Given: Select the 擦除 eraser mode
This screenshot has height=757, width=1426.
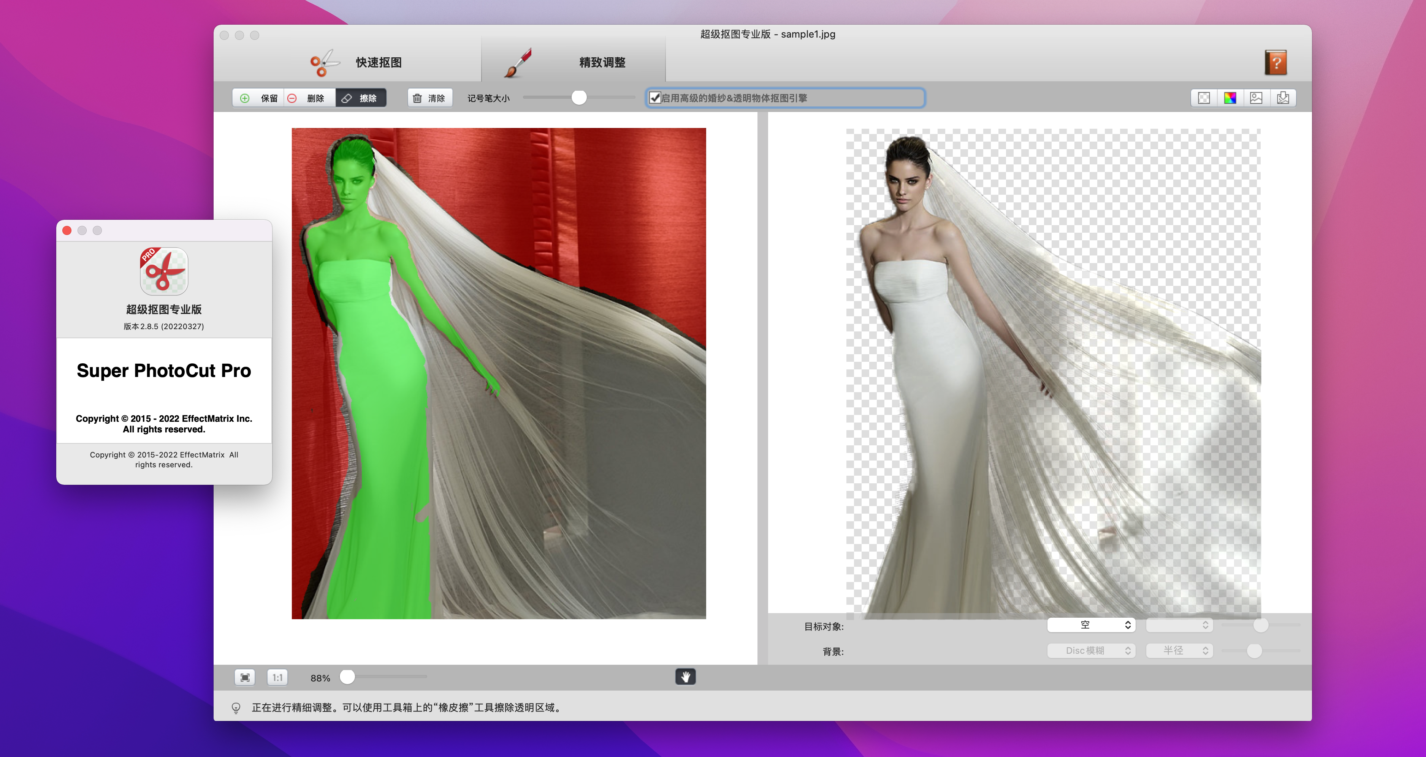Looking at the screenshot, I should (x=360, y=98).
